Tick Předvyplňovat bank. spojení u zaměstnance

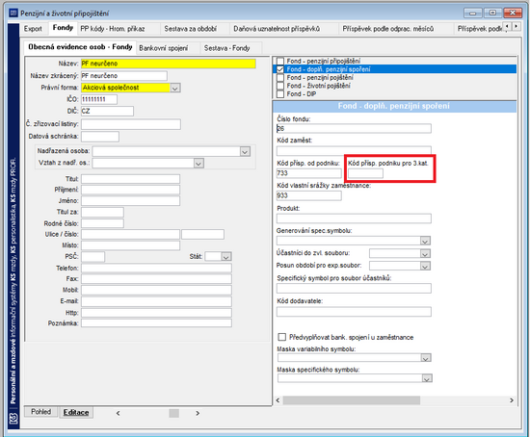[x=281, y=337]
